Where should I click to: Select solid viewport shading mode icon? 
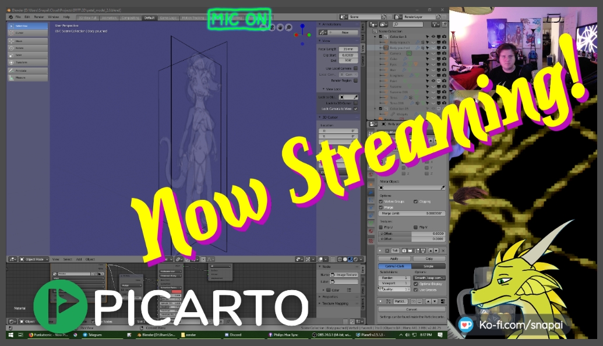pos(345,260)
